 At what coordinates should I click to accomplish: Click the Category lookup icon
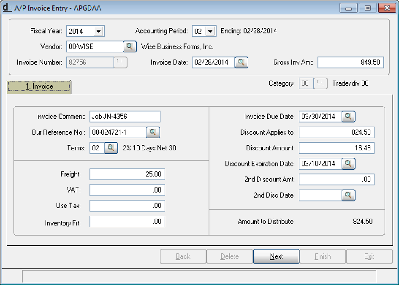click(320, 83)
